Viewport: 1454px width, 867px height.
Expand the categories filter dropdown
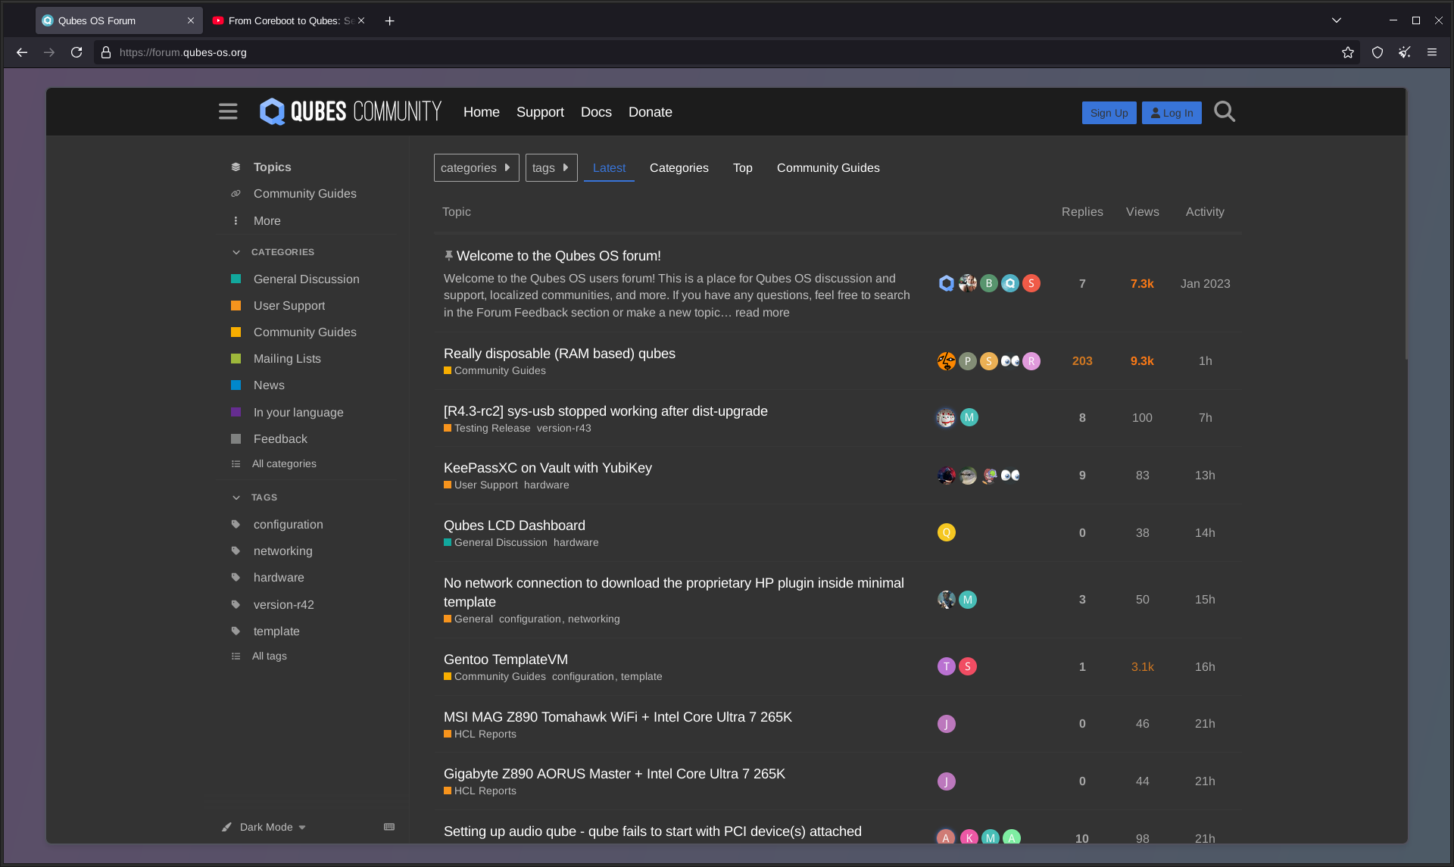[x=476, y=167]
